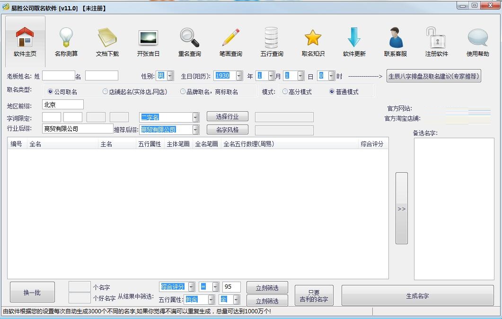The width and height of the screenshot is (502, 319).
Task: Sort by 全名笔画 column header
Action: (206, 144)
